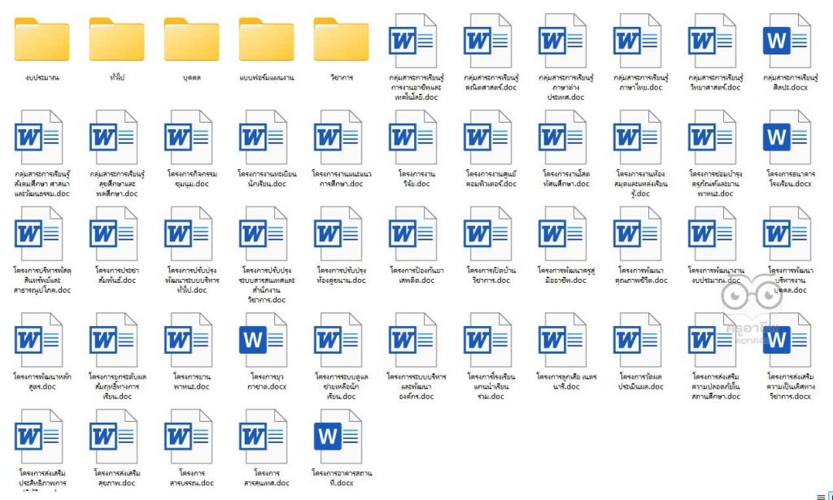Select the โครงการวัดผลประเมินผล.doc file
Screen dimensions: 833x500
click(x=638, y=340)
